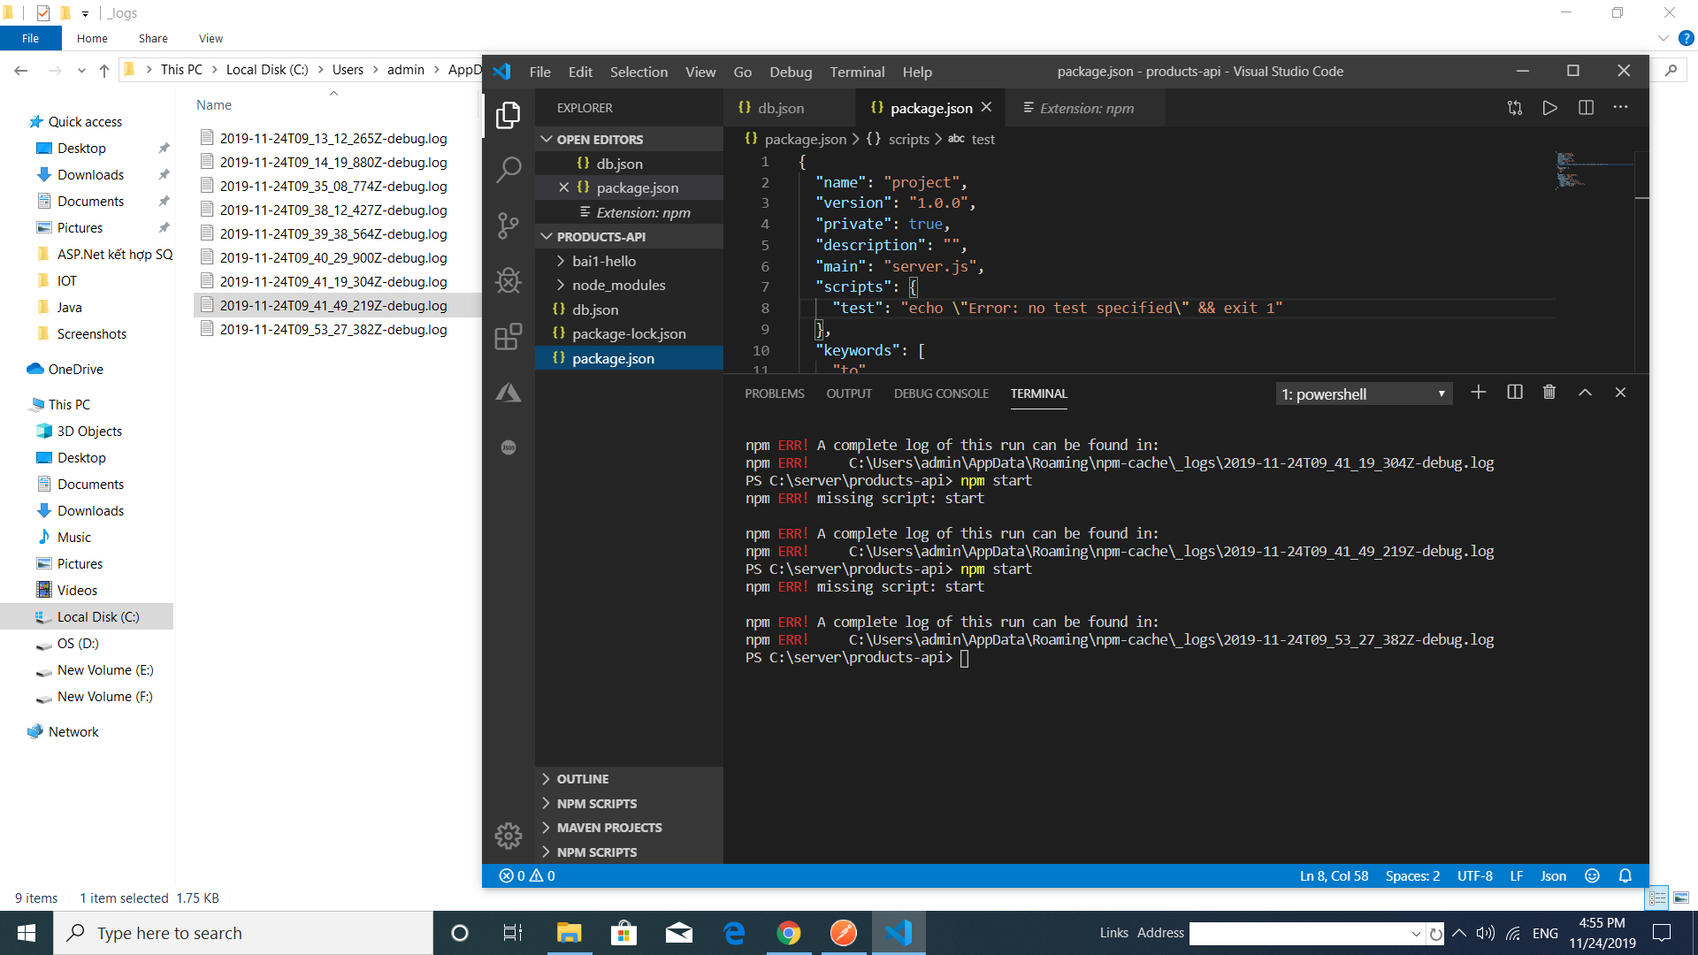Add a new terminal with plus icon
This screenshot has width=1698, height=955.
click(x=1478, y=392)
